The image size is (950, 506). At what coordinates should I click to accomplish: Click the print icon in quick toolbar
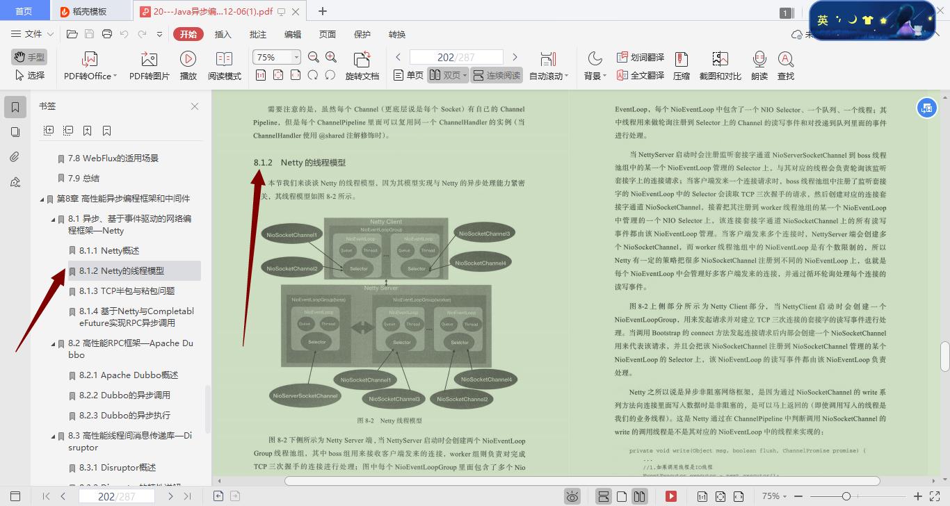tap(107, 34)
